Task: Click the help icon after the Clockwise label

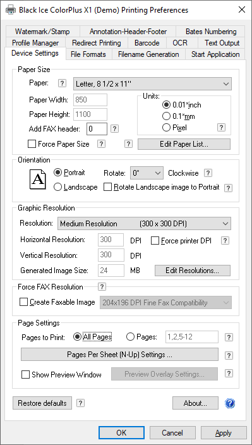Action: 208,173
